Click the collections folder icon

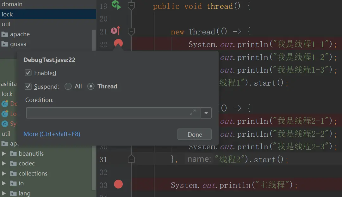(x=13, y=174)
